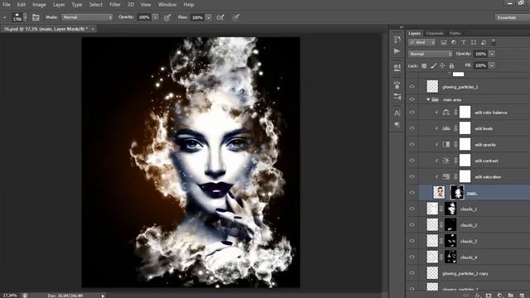Collapse the main area group triangle
This screenshot has width=530, height=298.
tap(428, 99)
